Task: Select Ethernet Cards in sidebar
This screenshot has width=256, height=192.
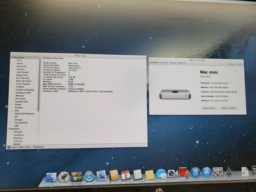Action: click(x=23, y=81)
